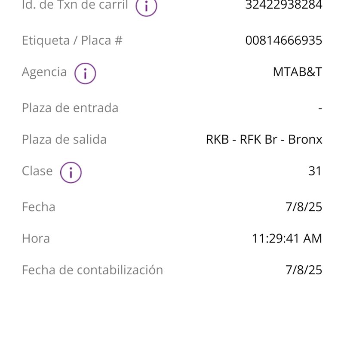This screenshot has height=344, width=344.
Task: Select tag number 00814666935
Action: coord(283,40)
